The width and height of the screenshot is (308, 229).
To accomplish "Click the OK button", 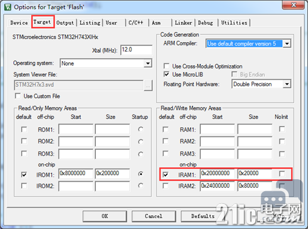I will pos(105,216).
